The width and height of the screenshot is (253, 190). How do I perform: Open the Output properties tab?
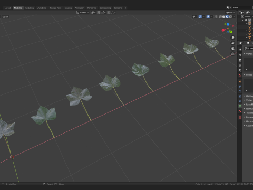(x=240, y=60)
